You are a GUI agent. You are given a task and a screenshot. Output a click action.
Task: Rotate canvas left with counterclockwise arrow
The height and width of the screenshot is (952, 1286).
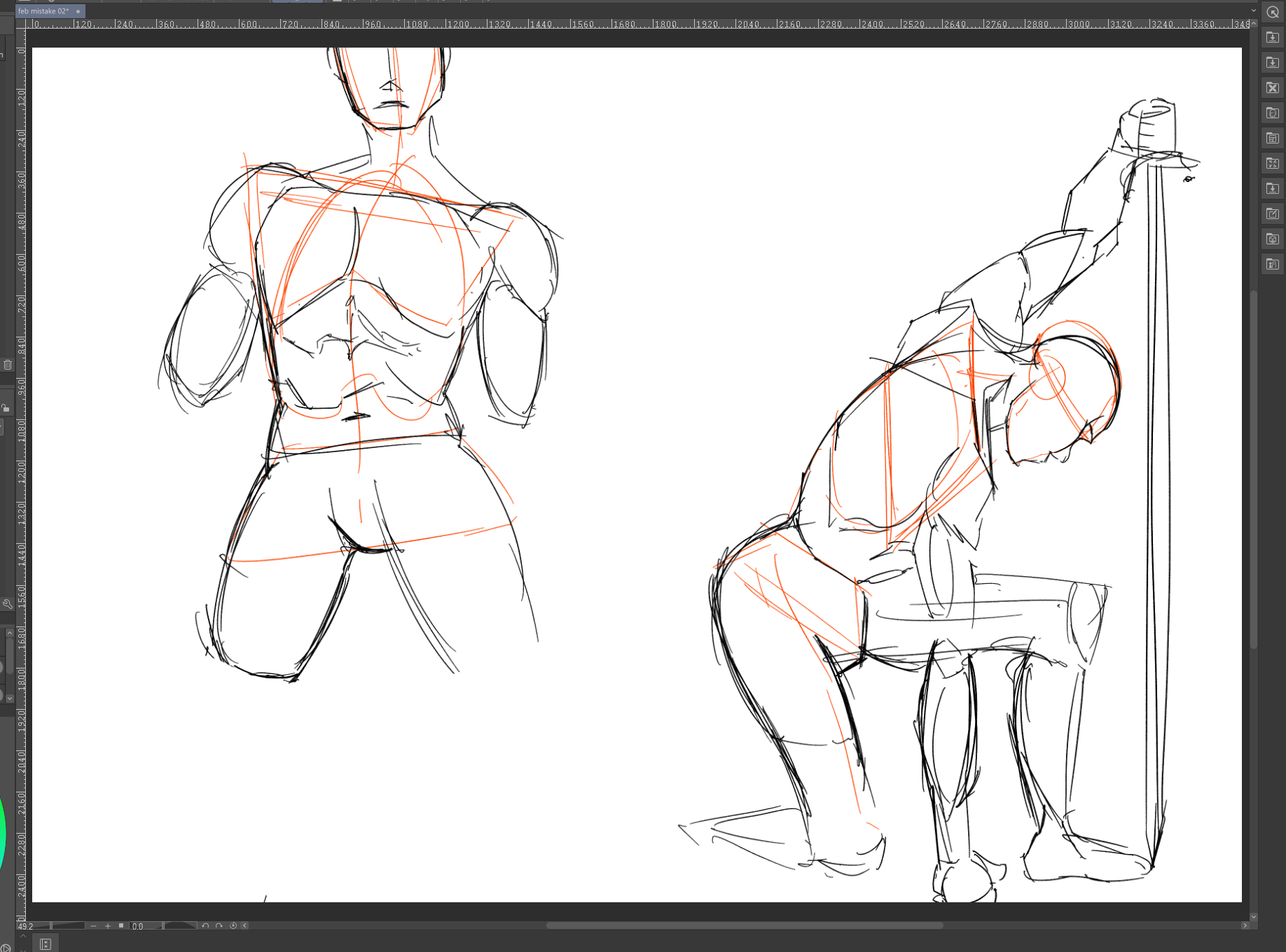(x=205, y=925)
